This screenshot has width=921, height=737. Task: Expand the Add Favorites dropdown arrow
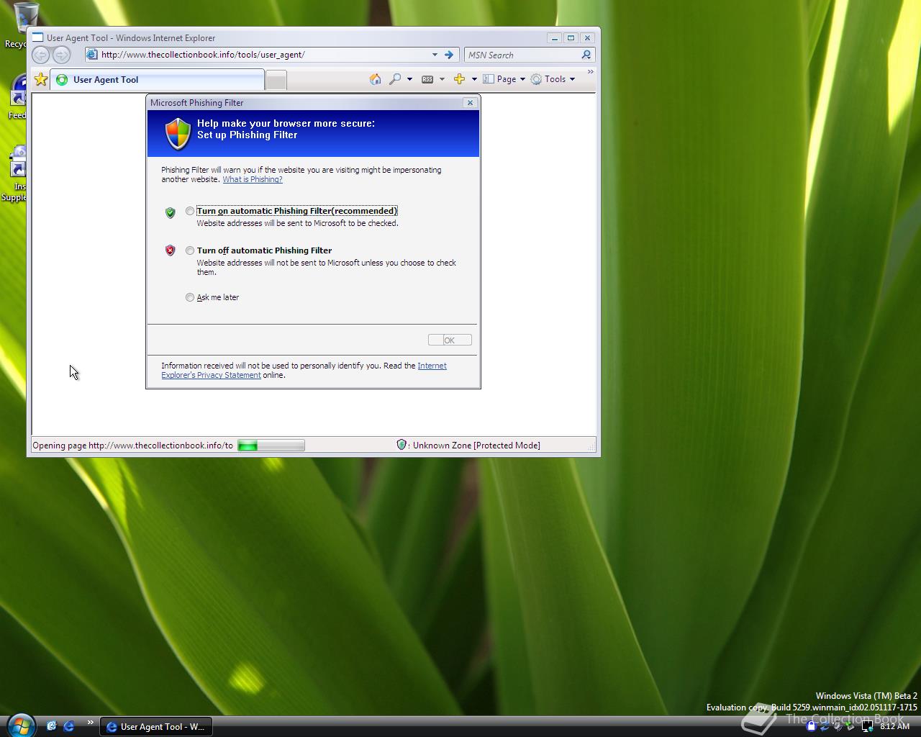click(x=474, y=79)
